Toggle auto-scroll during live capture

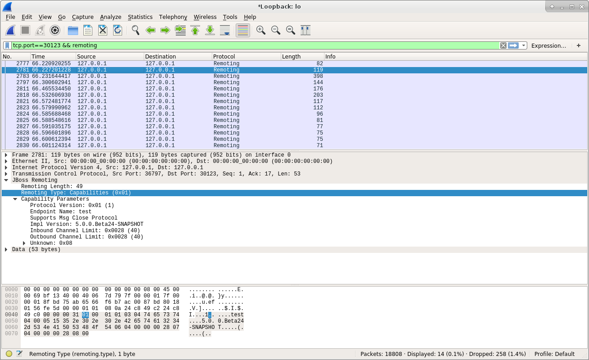point(225,30)
